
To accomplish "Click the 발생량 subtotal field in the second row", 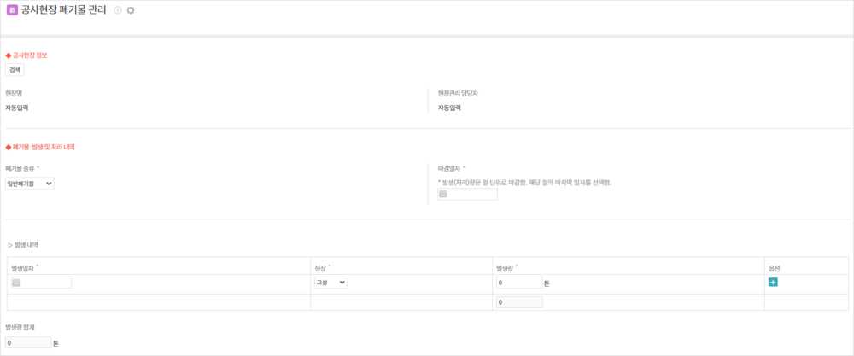I will 518,301.
